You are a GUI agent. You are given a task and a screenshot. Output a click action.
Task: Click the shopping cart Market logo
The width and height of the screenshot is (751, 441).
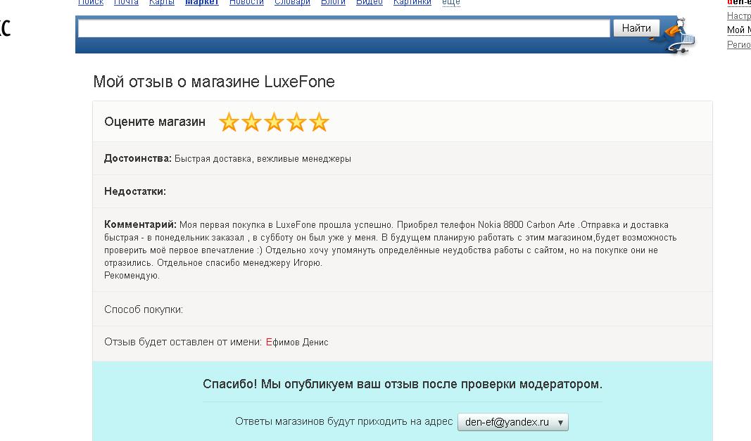679,35
